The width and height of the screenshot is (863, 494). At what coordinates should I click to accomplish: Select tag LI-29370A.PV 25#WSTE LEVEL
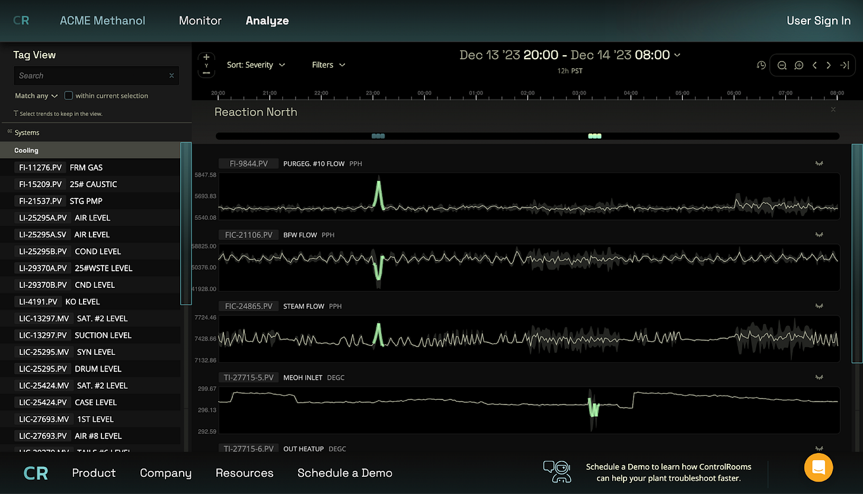click(90, 268)
